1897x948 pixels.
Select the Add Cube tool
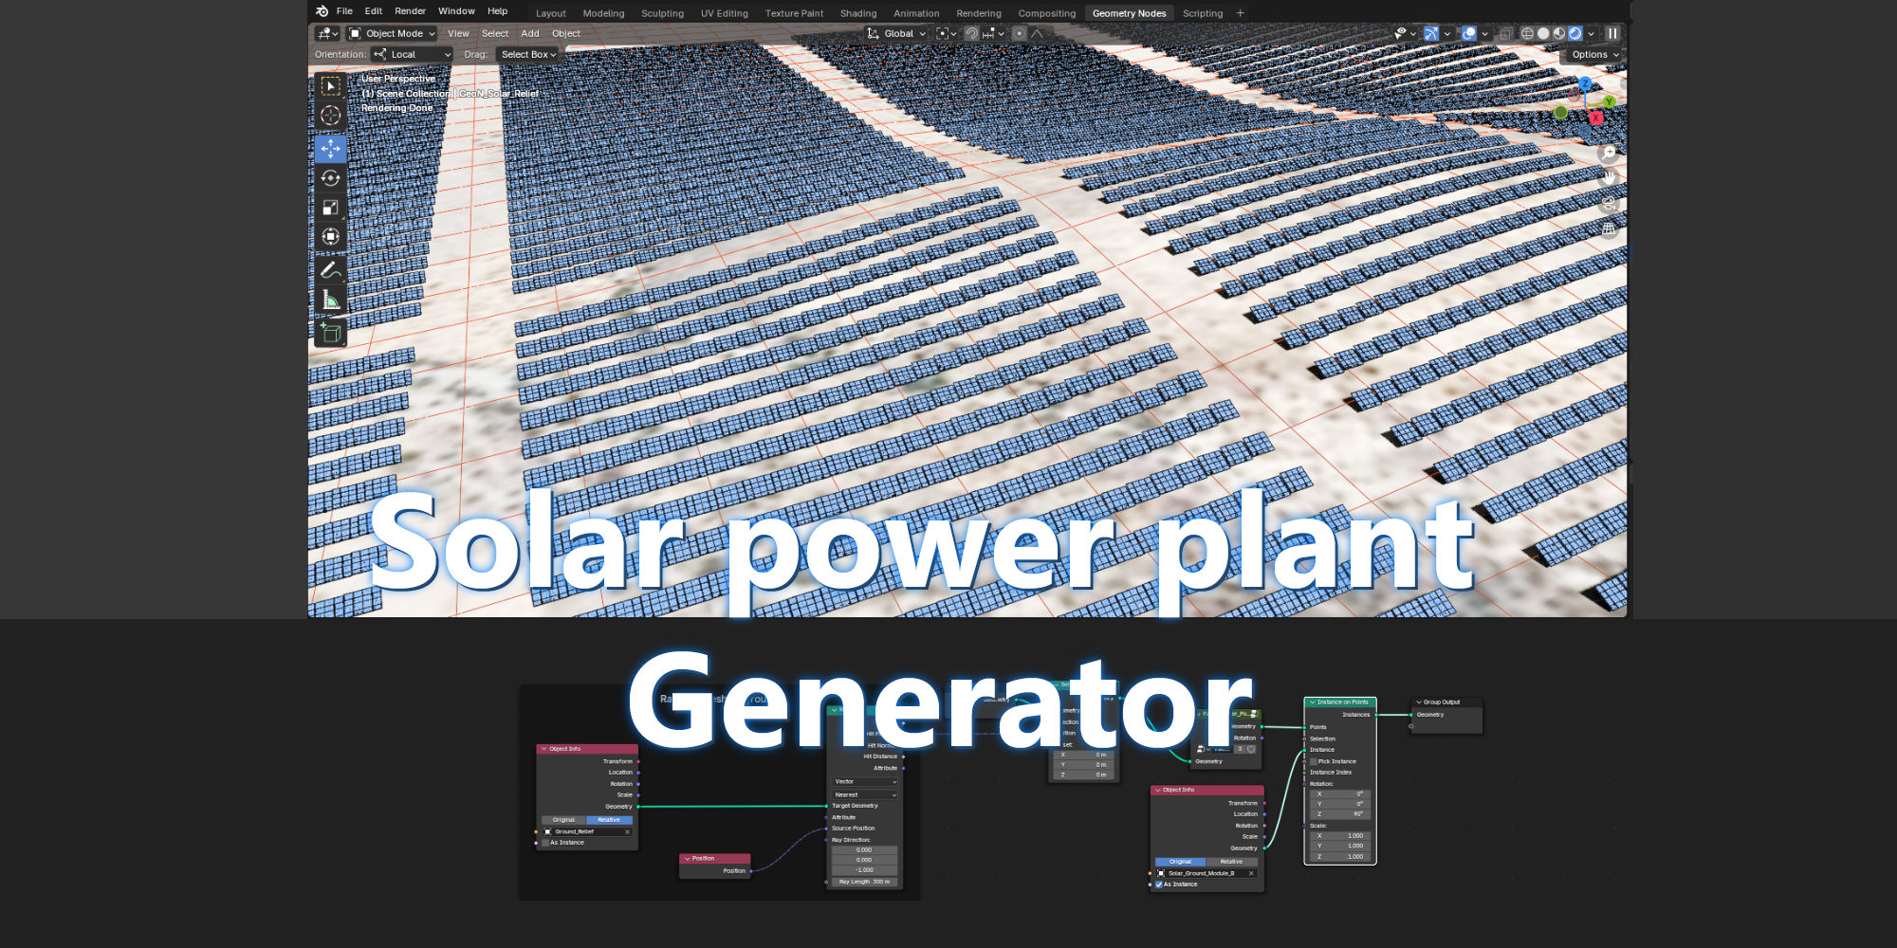[330, 333]
